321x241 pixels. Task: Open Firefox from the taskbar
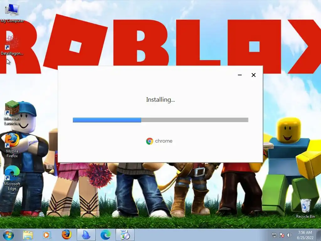click(x=67, y=235)
